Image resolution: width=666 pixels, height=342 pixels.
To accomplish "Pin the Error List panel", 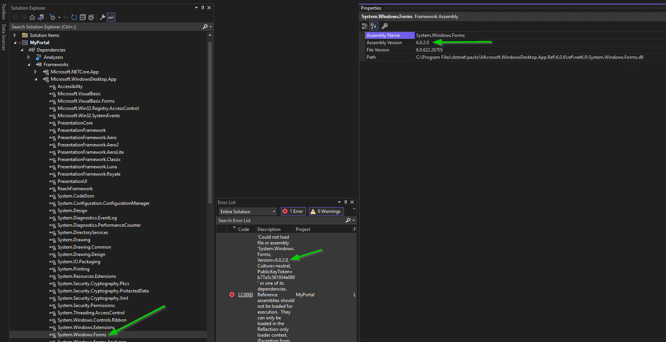I will 345,202.
